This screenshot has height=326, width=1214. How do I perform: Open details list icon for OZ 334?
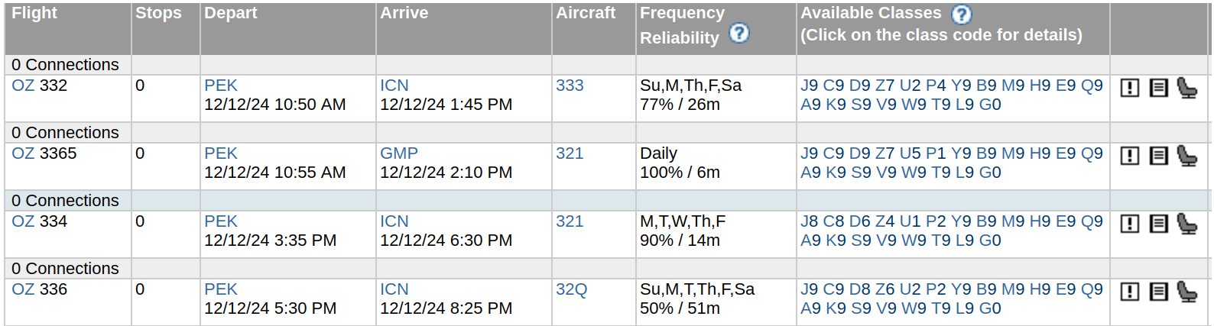pyautogui.click(x=1158, y=224)
